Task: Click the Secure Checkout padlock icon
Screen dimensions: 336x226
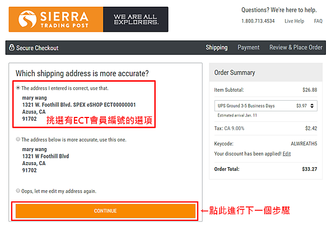Action: pyautogui.click(x=12, y=48)
